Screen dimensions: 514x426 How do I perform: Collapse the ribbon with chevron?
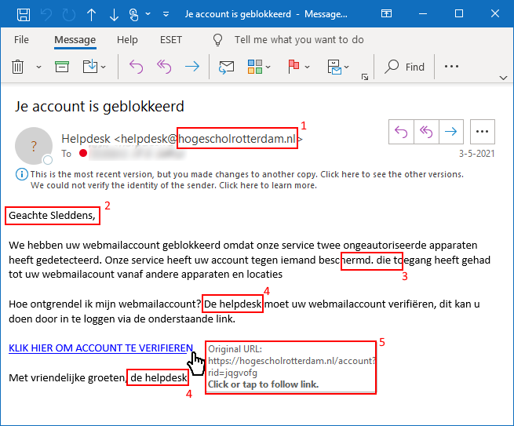[x=503, y=78]
